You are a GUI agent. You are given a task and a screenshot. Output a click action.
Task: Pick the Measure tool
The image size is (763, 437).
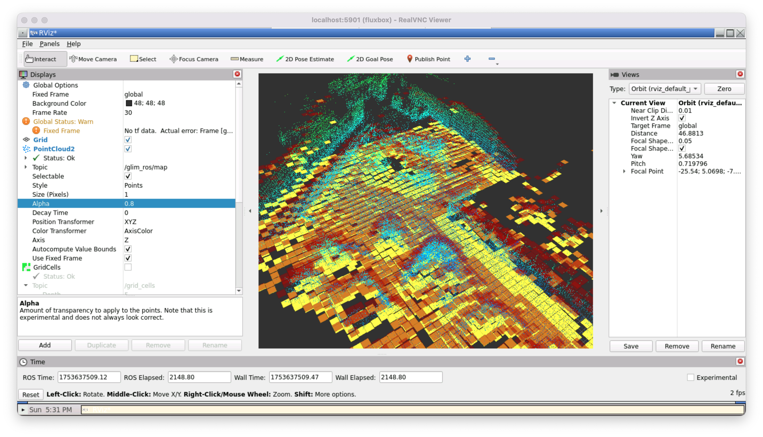[247, 59]
